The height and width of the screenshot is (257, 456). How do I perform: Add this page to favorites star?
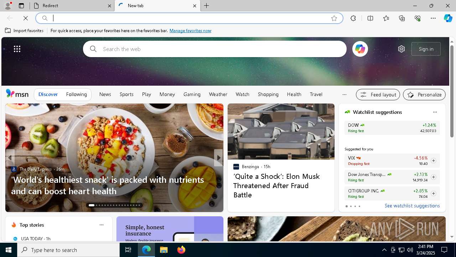tap(334, 18)
